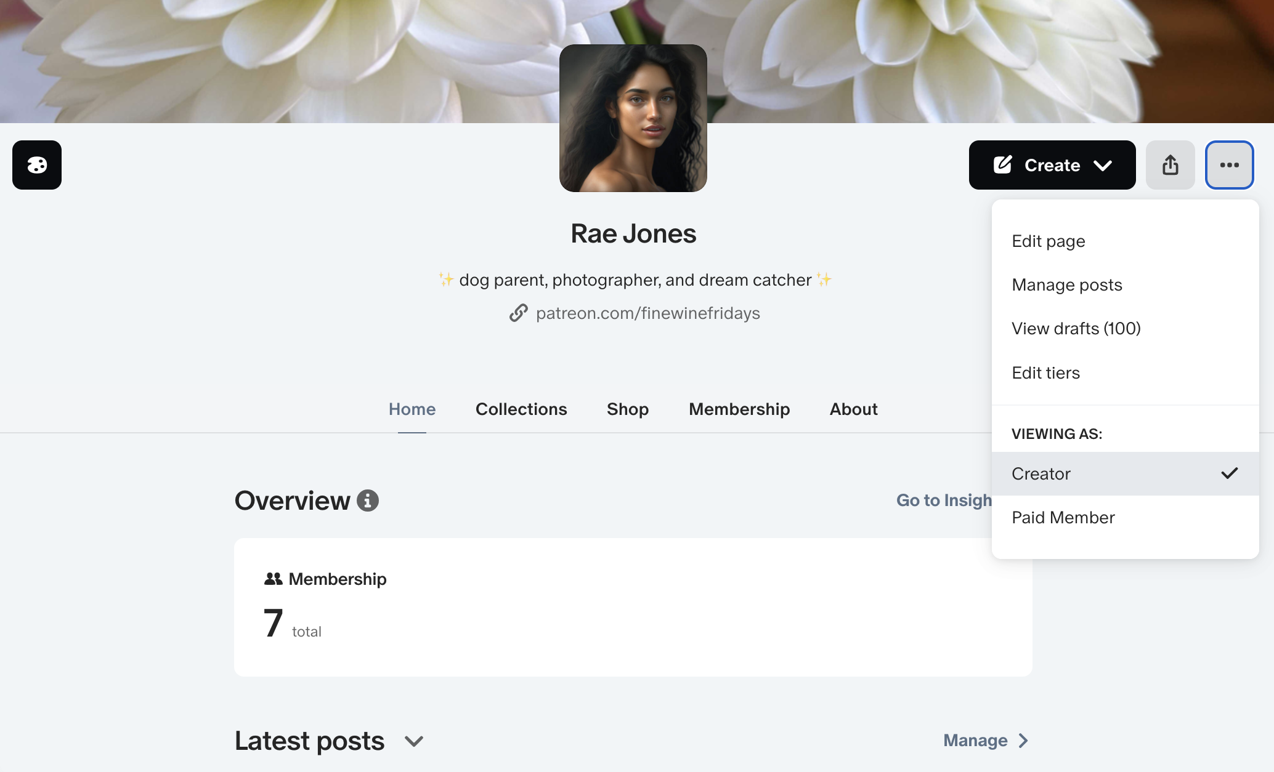Click the share upload icon button
This screenshot has width=1274, height=772.
tap(1170, 165)
